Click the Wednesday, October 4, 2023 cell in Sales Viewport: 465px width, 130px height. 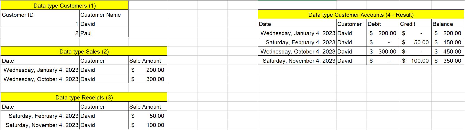pyautogui.click(x=40, y=79)
